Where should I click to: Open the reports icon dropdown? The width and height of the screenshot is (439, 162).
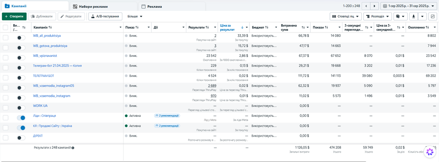(400, 17)
